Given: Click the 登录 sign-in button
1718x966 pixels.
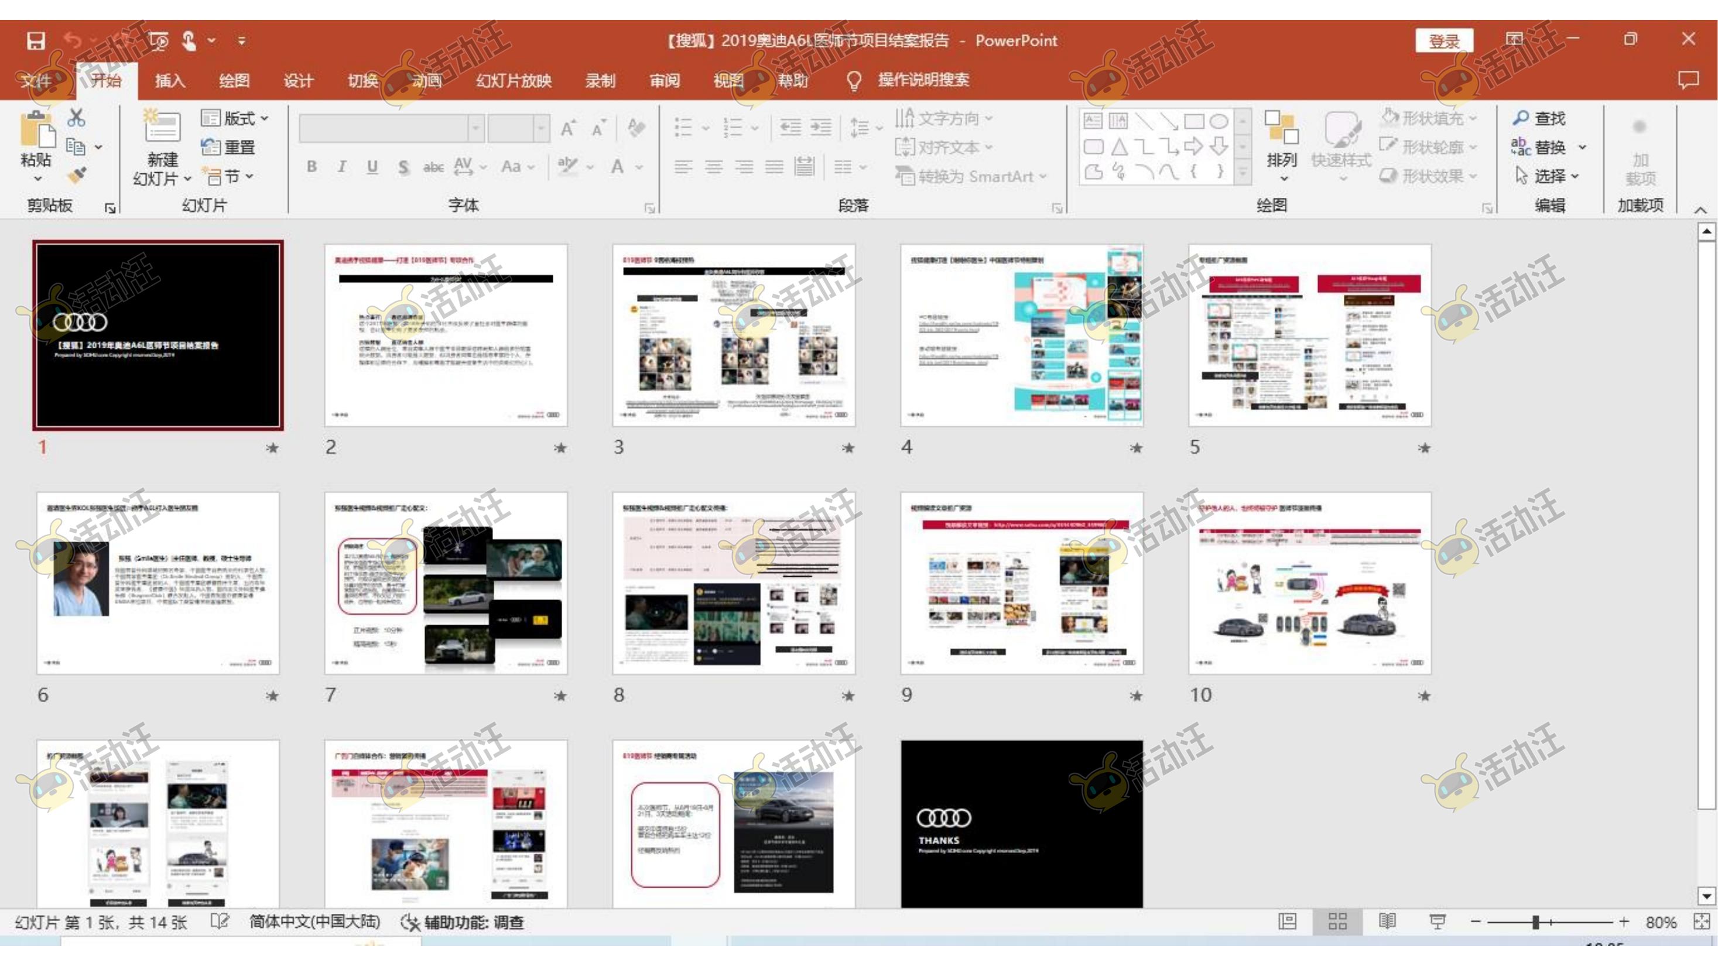Looking at the screenshot, I should (x=1444, y=42).
